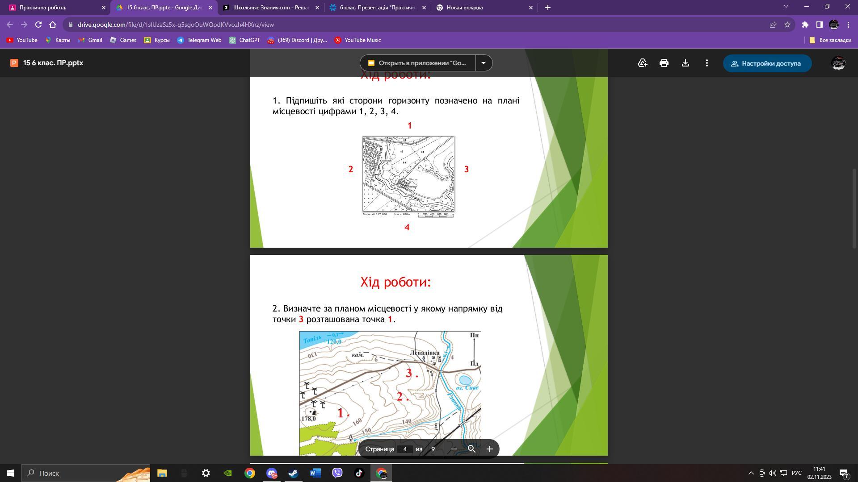Click the page number input field
This screenshot has width=858, height=482.
click(x=405, y=449)
